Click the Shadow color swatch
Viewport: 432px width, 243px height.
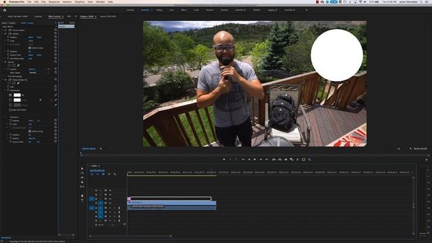[17, 105]
